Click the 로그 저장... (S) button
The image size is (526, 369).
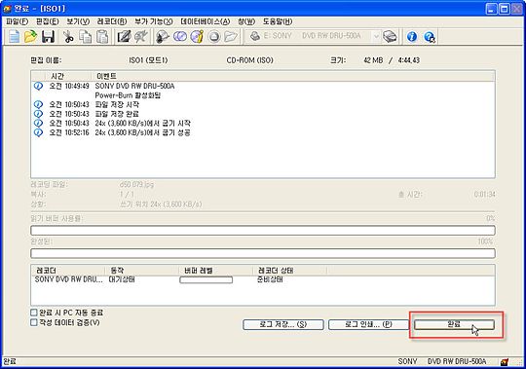pyautogui.click(x=283, y=324)
